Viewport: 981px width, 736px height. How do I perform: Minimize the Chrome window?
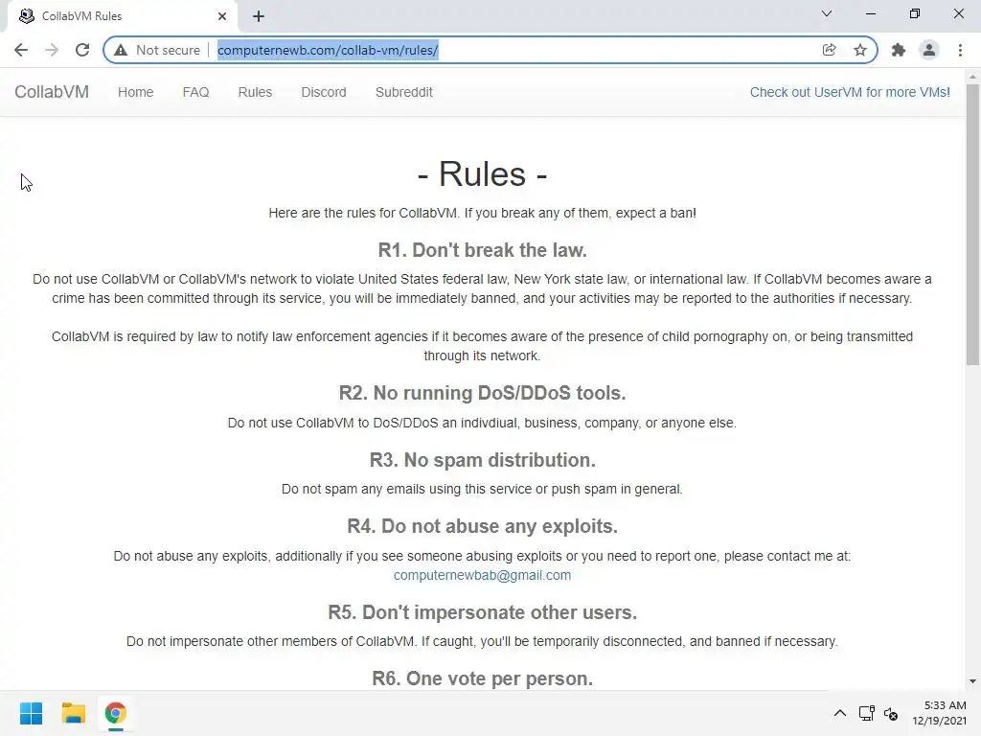coord(870,13)
